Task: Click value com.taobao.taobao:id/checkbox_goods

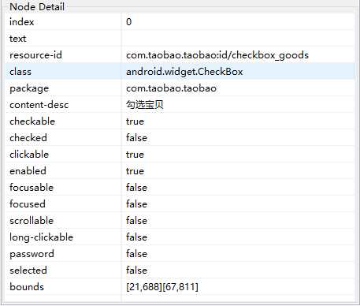Action: 217,55
